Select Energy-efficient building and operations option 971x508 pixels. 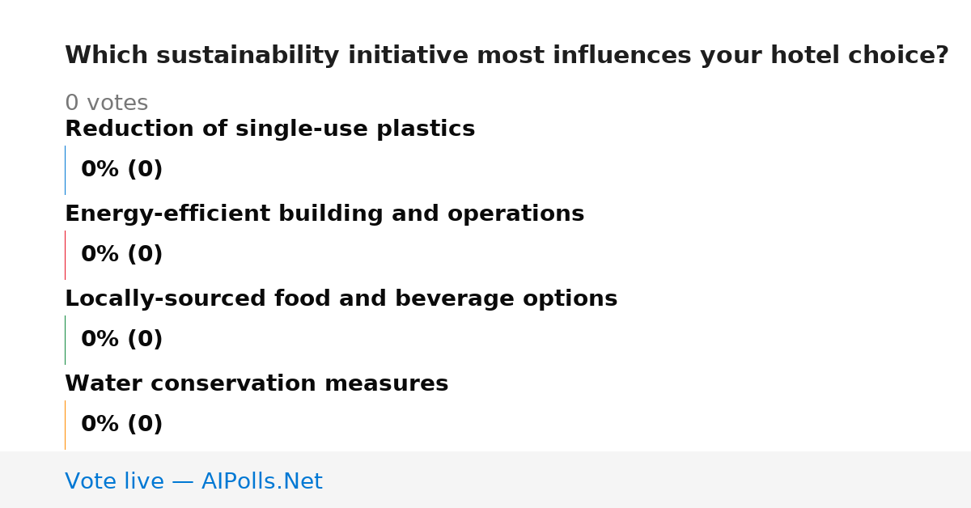(x=324, y=214)
